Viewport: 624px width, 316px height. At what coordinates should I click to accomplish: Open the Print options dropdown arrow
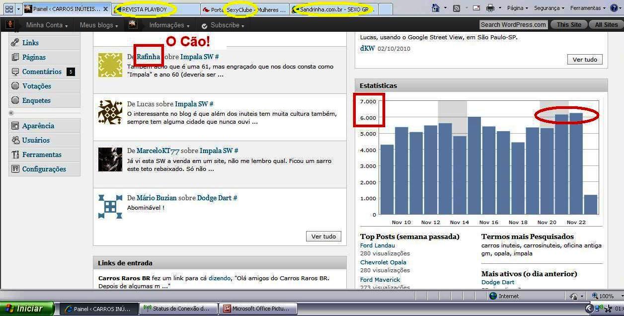[x=500, y=8]
